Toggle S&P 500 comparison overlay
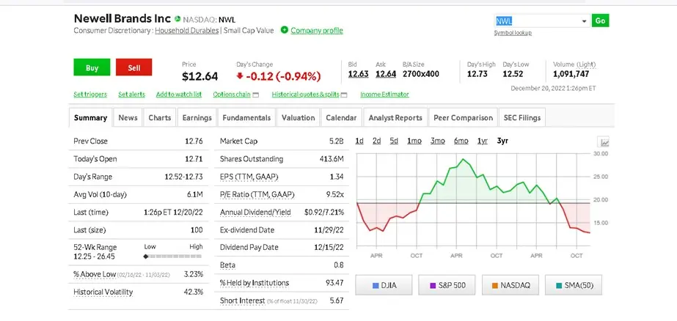Image resolution: width=677 pixels, height=321 pixels. pyautogui.click(x=447, y=285)
